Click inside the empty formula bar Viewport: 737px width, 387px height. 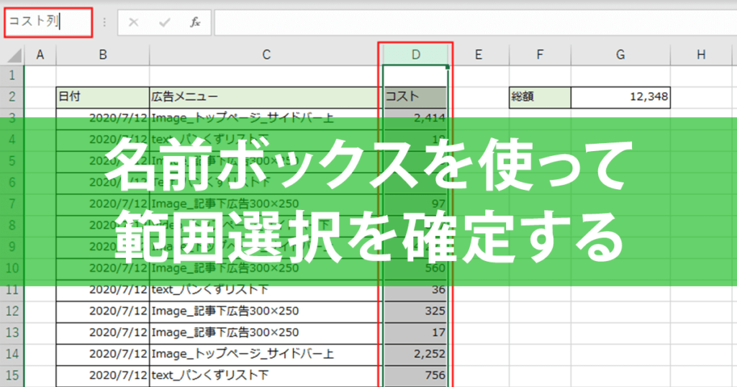coord(475,22)
